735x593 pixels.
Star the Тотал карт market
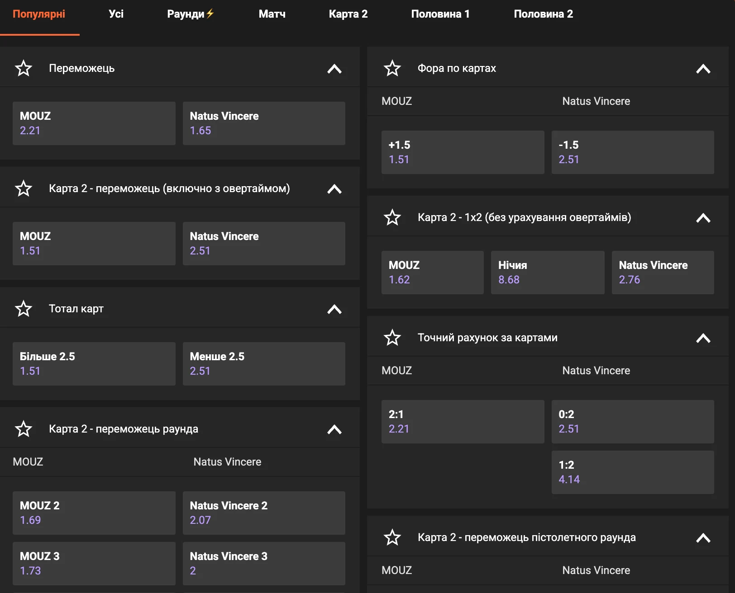[x=24, y=309]
